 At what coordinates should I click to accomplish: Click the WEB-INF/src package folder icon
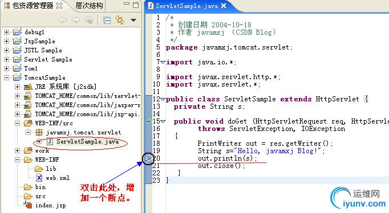(28, 123)
